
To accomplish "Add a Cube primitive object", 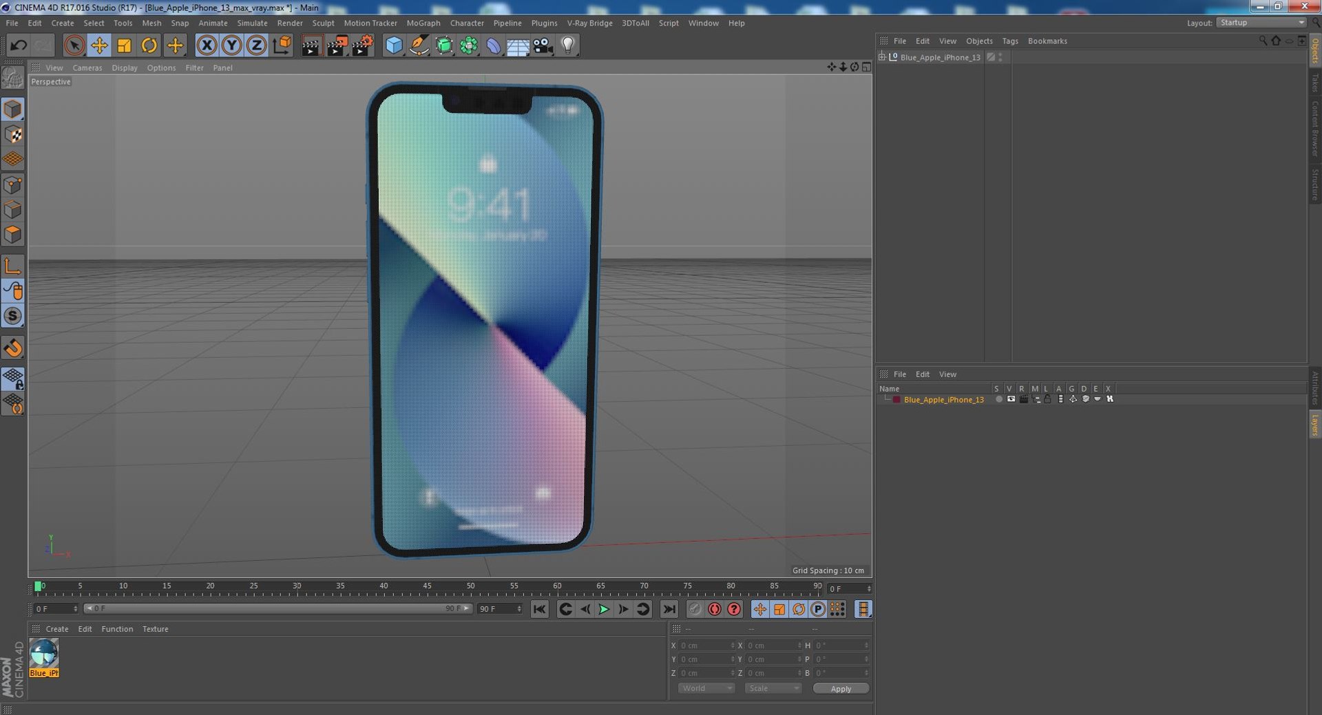I will [394, 45].
